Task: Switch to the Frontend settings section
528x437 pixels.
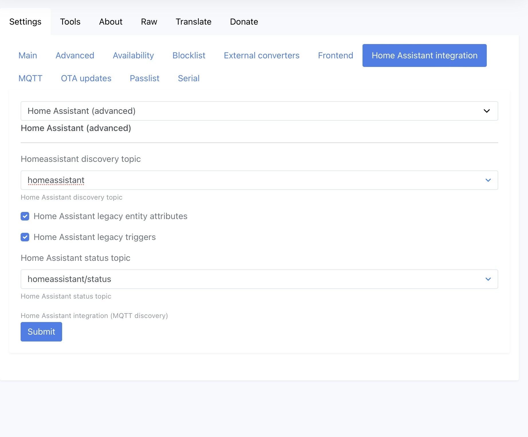Action: coord(335,55)
